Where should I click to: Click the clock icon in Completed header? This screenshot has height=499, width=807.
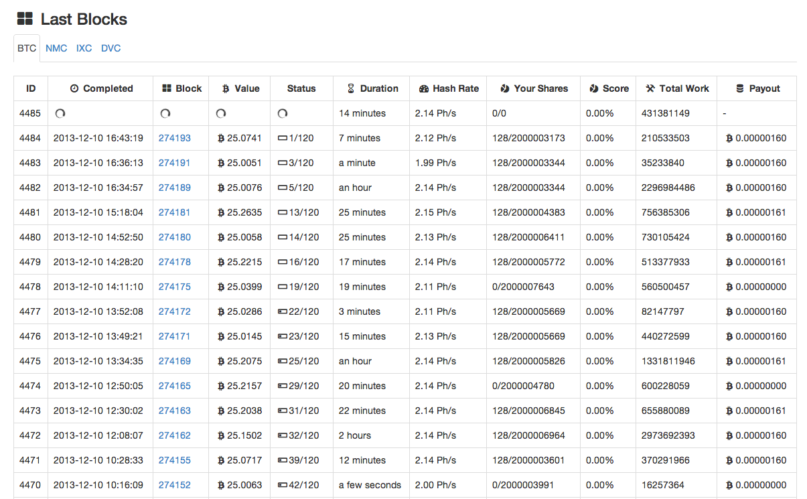pos(74,88)
